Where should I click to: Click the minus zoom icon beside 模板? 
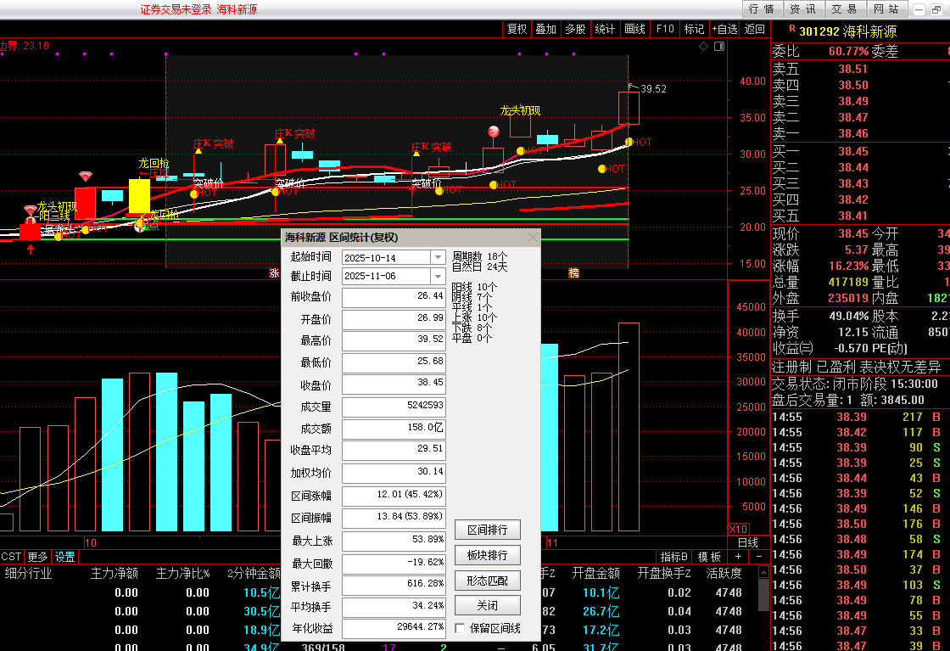(x=758, y=557)
